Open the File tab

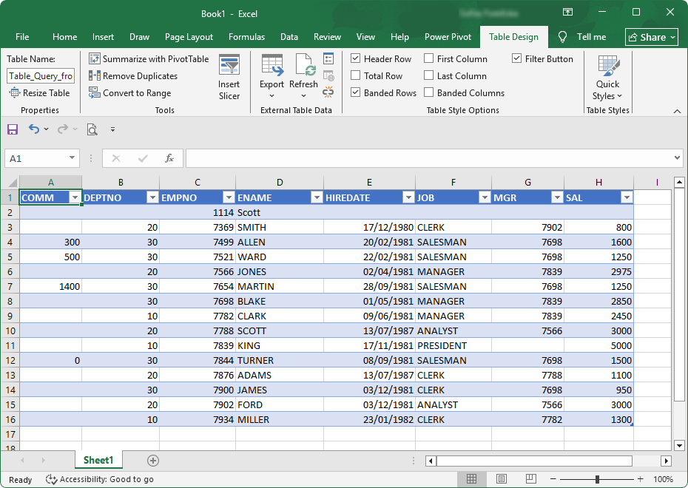click(x=22, y=37)
